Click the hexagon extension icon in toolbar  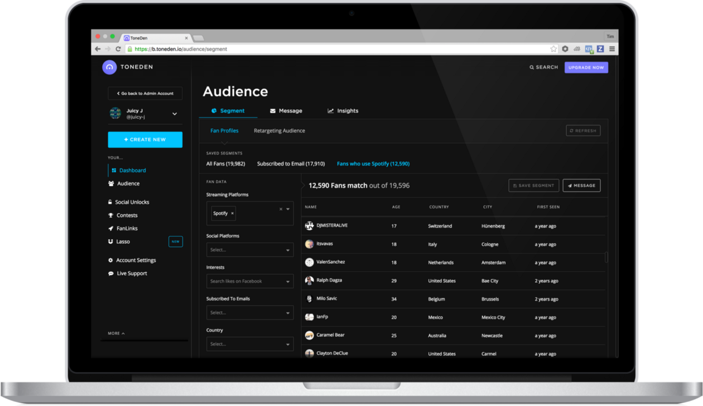pos(565,49)
